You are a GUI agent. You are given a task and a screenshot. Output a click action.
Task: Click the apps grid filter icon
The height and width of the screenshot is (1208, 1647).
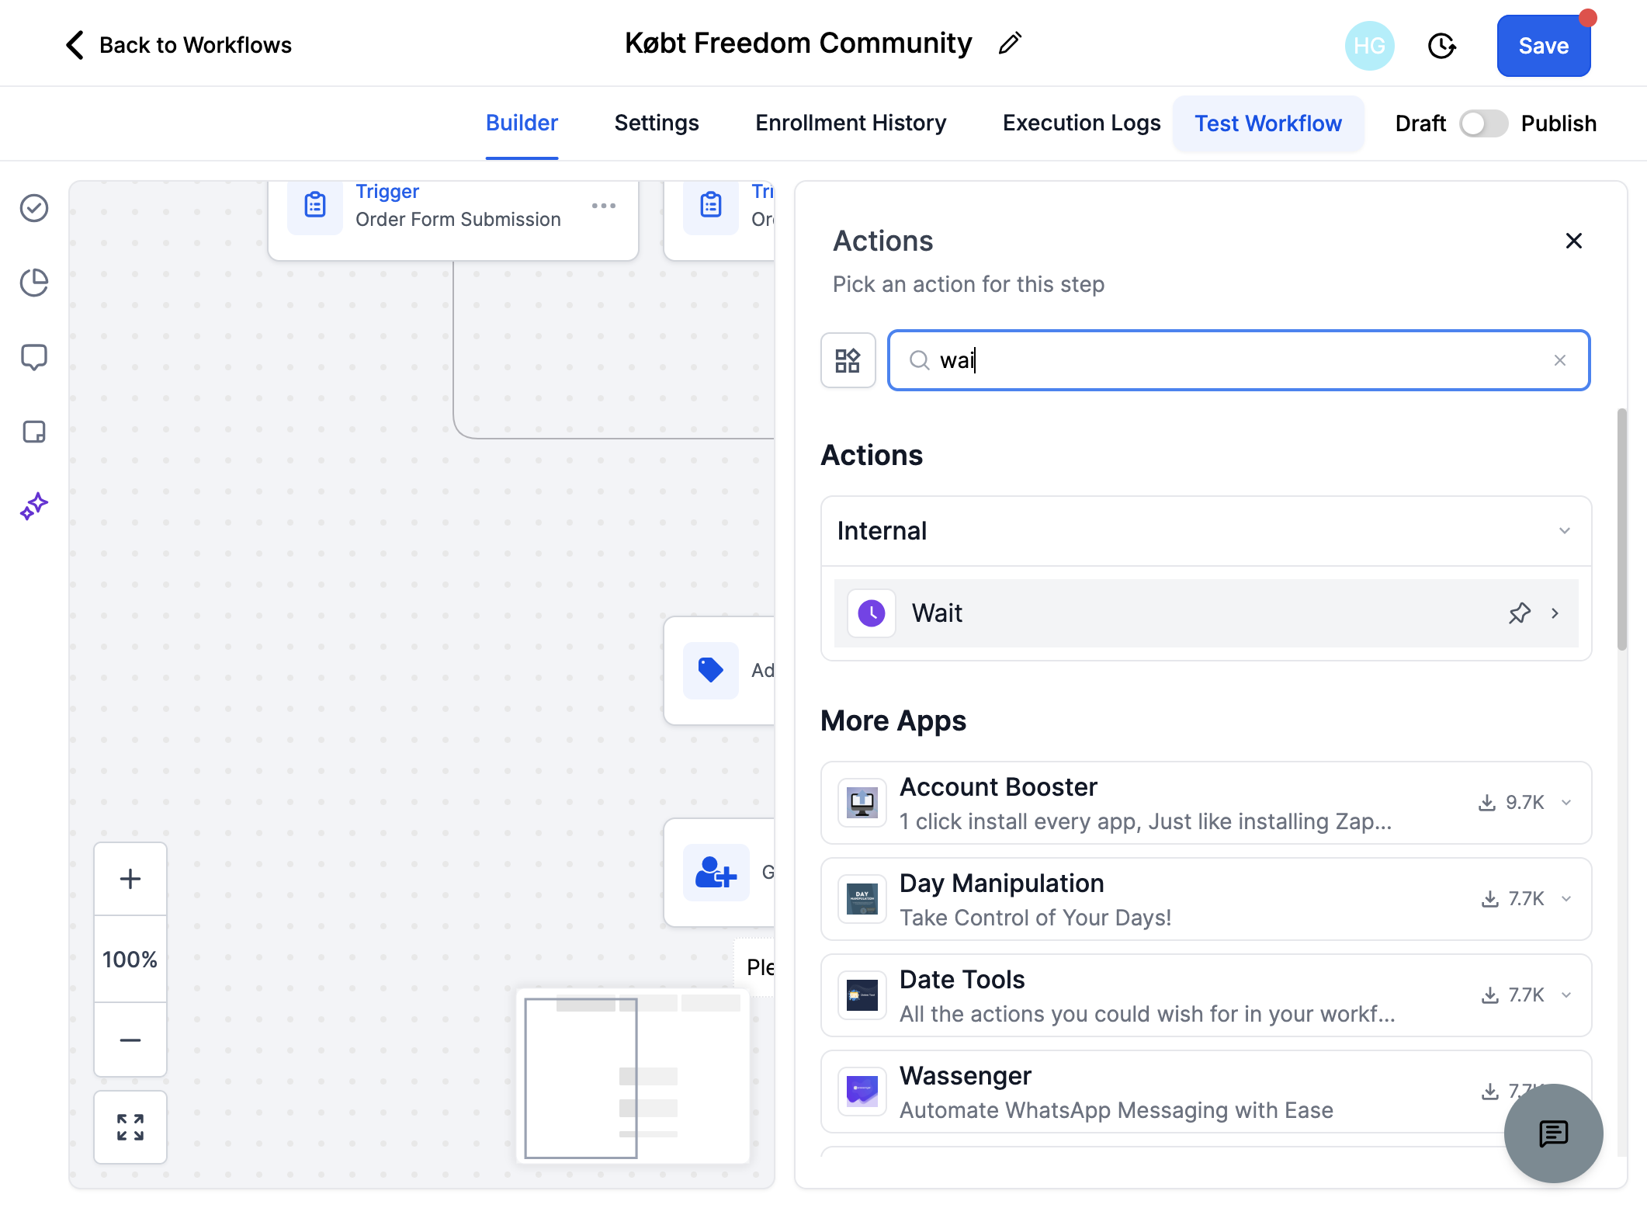tap(848, 360)
